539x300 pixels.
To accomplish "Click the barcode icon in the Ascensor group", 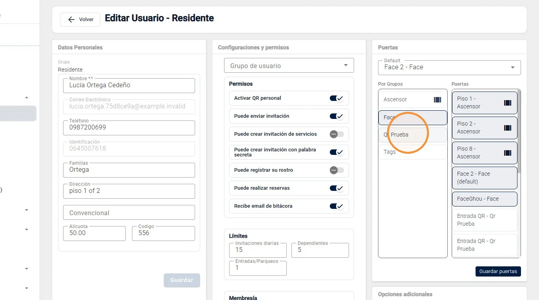I will (x=438, y=100).
